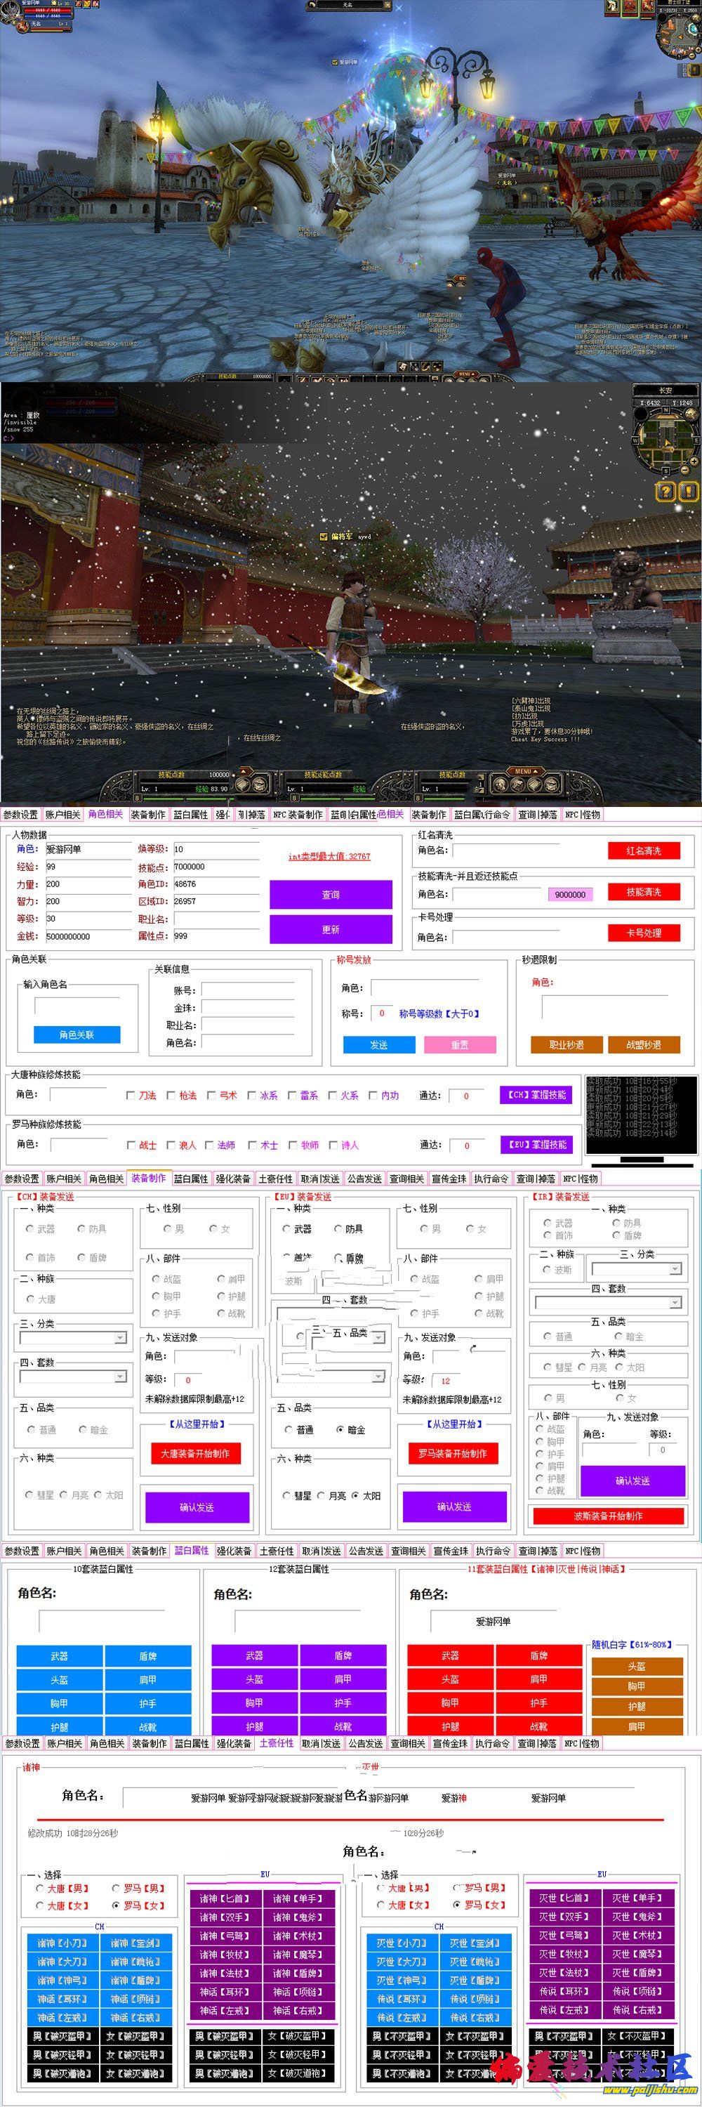Open the 三、分类 dropdown in 【CH】装备发送
Screen dimensions: 702x2107
click(x=74, y=1337)
